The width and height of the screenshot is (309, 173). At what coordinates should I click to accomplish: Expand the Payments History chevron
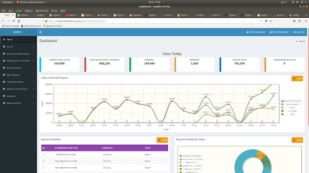(x=33, y=82)
